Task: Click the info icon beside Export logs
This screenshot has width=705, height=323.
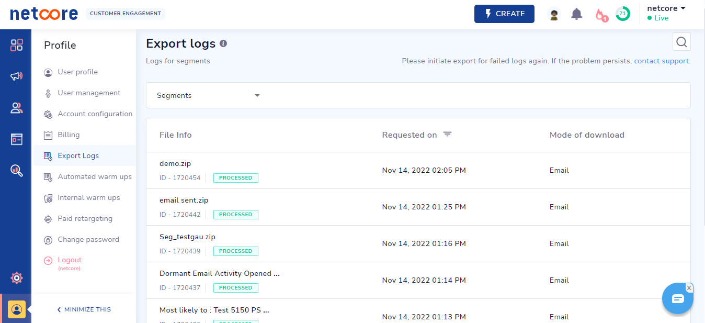Action: tap(223, 43)
